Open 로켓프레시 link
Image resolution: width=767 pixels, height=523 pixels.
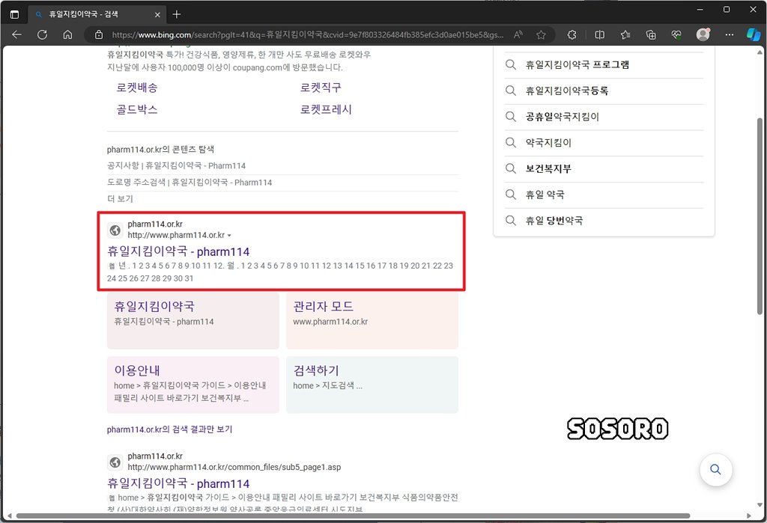[326, 109]
